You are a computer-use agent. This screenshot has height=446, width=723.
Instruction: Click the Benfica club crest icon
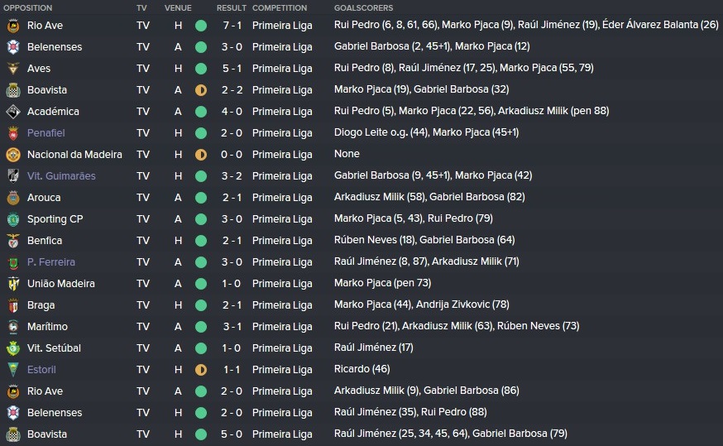coord(13,241)
